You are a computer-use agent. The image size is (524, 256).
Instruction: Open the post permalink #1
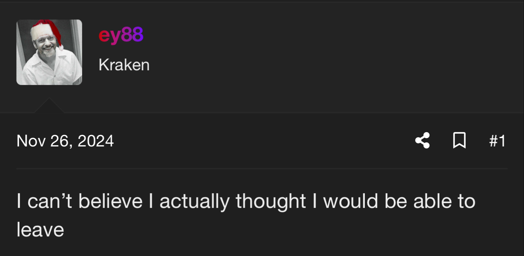[497, 141]
